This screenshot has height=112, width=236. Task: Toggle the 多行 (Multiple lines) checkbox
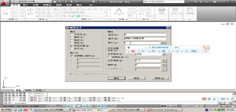coord(71,48)
